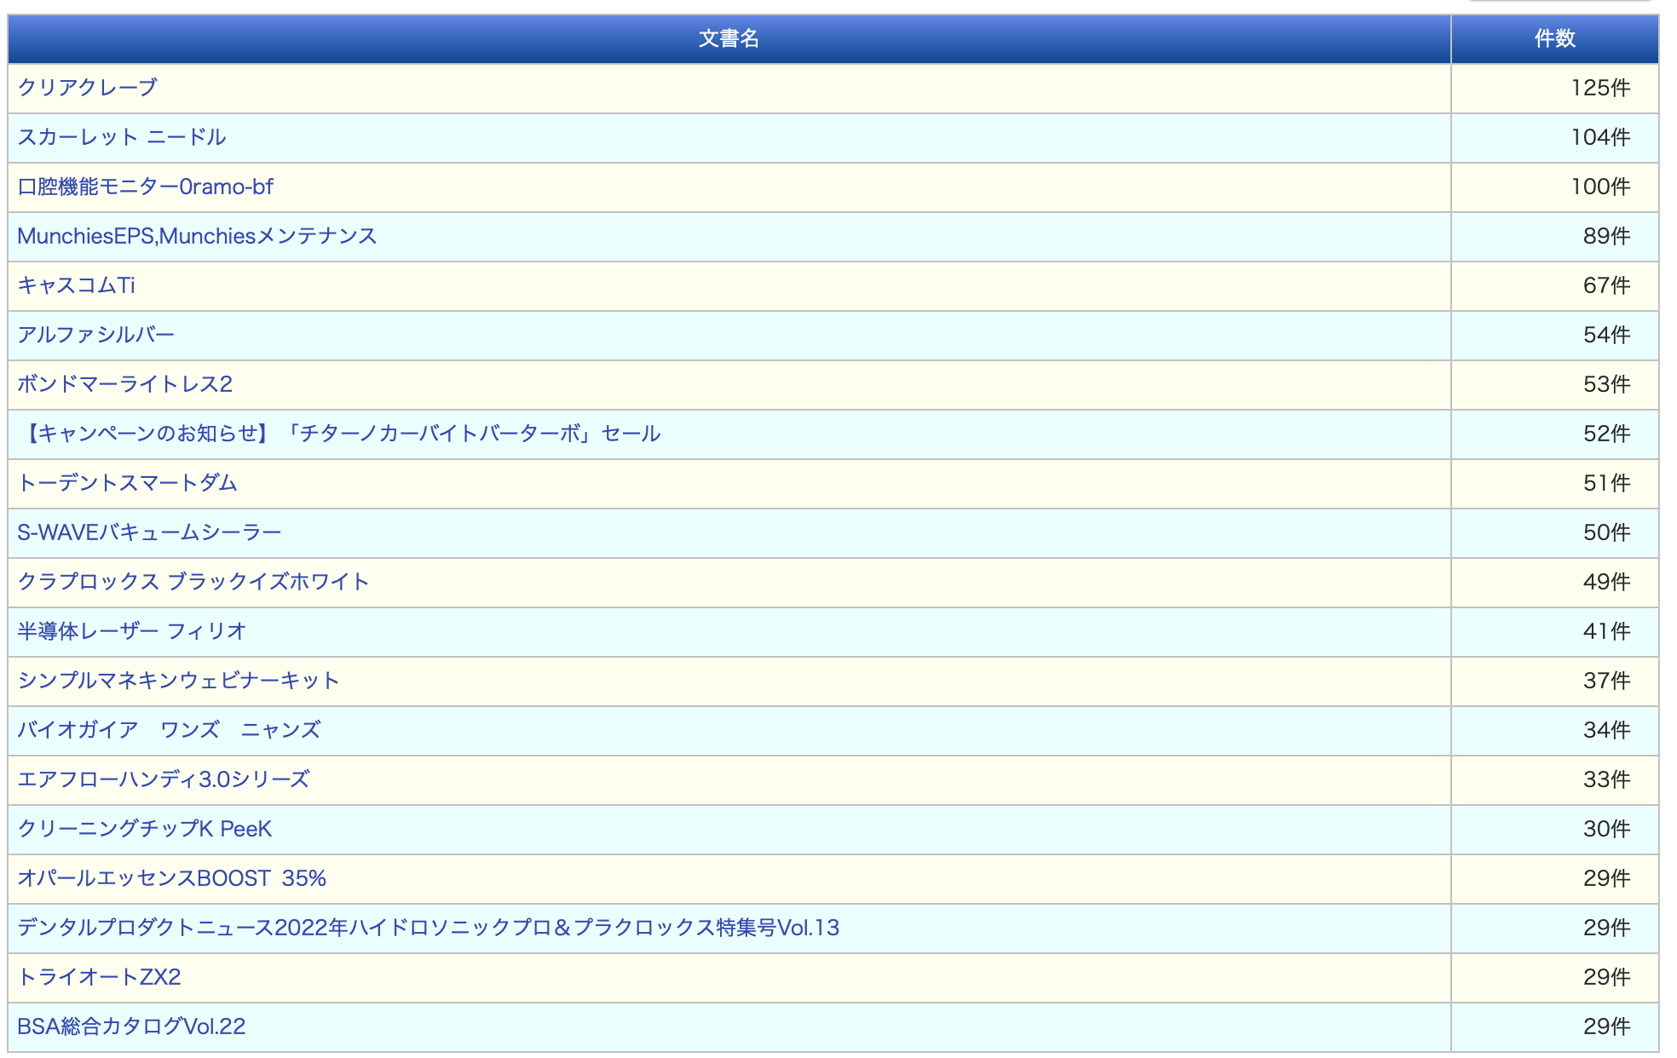
Task: Select the 100件 count cell
Action: click(x=1555, y=187)
